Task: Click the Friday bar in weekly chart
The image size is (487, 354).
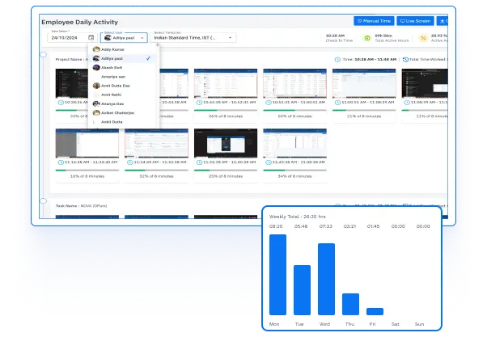Action: pos(375,311)
